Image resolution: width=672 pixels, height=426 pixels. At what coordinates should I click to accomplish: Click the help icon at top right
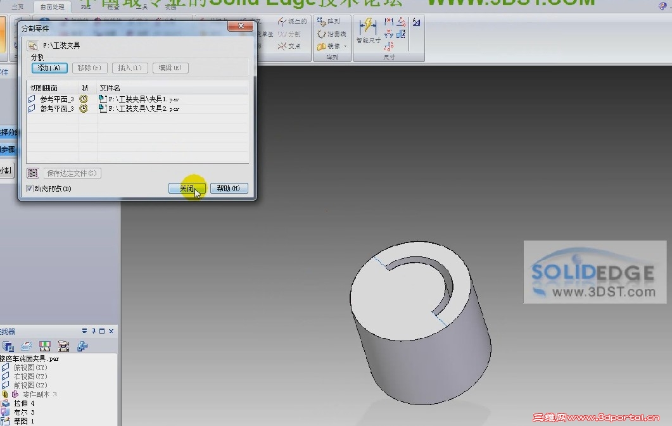coord(662,6)
